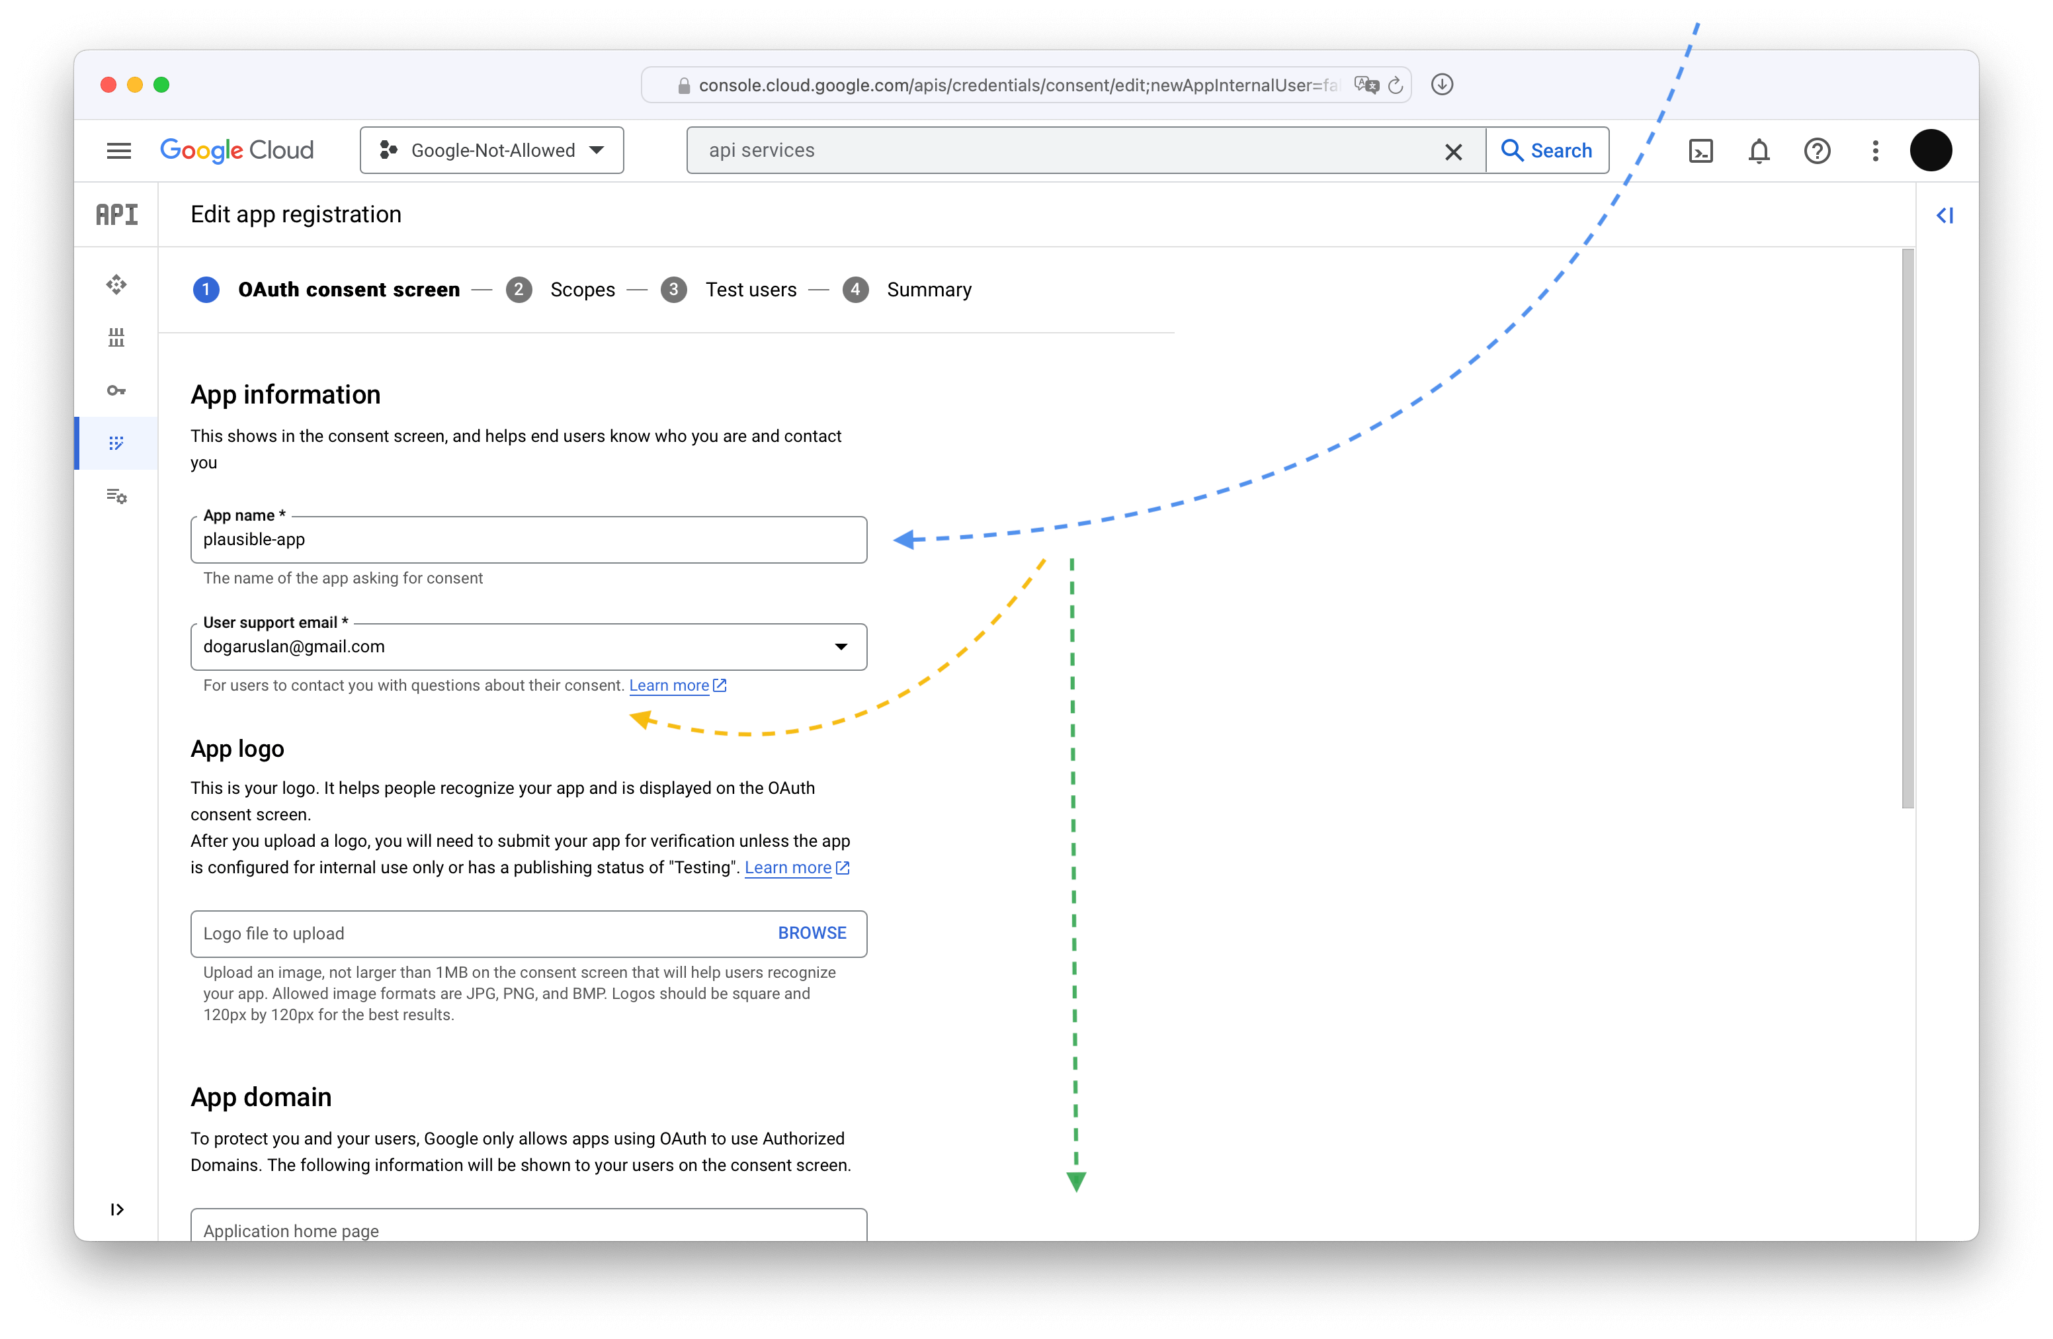Click the page vertical scrollbar
Image resolution: width=2053 pixels, height=1339 pixels.
pos(1907,528)
